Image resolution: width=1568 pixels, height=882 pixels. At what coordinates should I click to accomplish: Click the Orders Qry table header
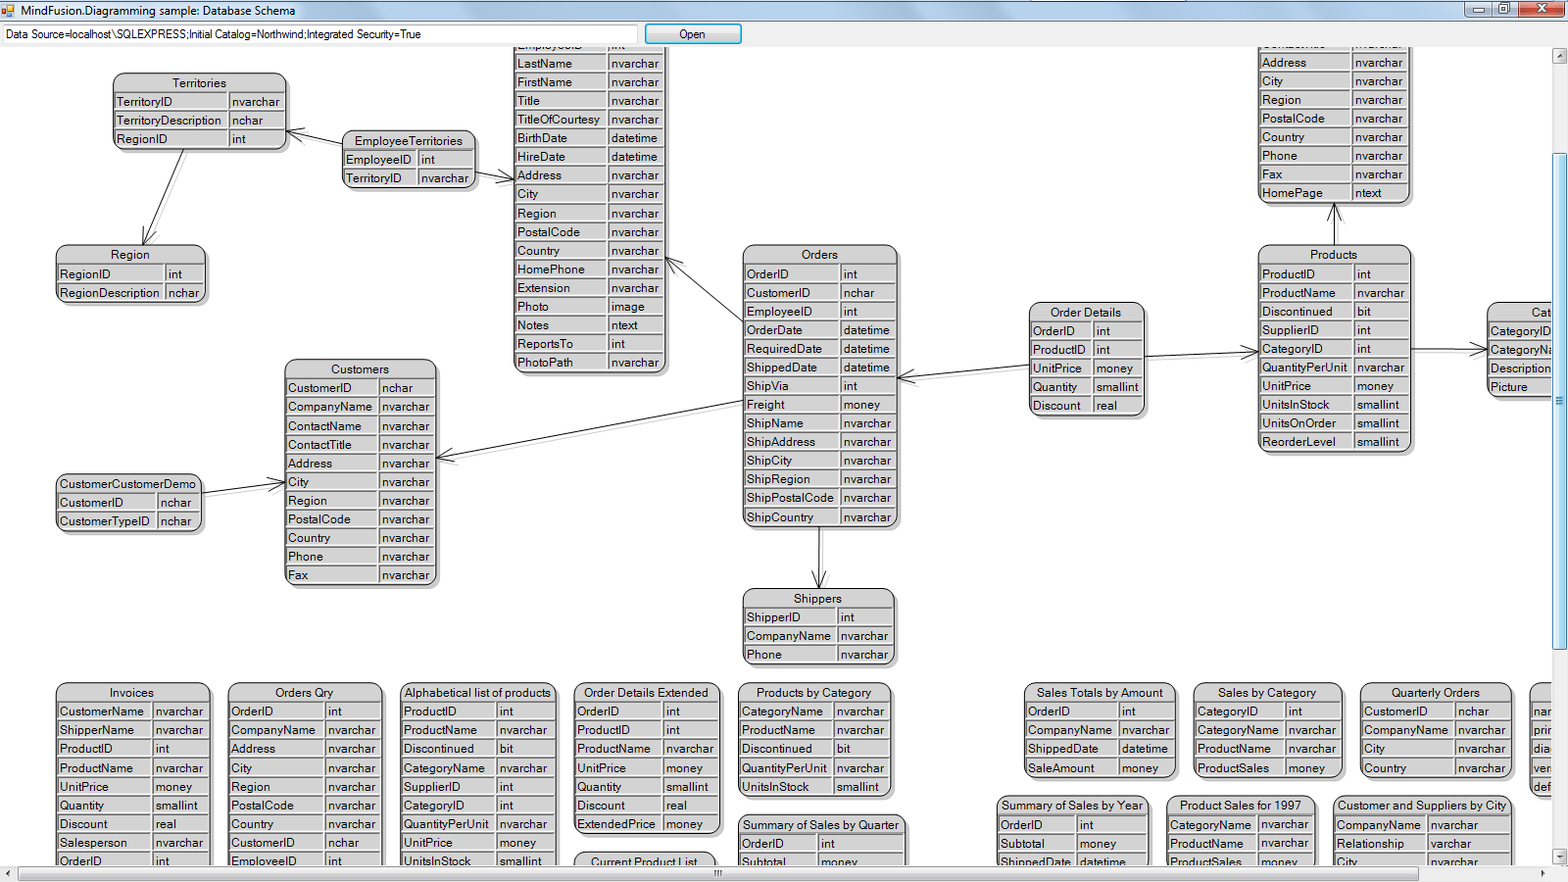tap(304, 692)
